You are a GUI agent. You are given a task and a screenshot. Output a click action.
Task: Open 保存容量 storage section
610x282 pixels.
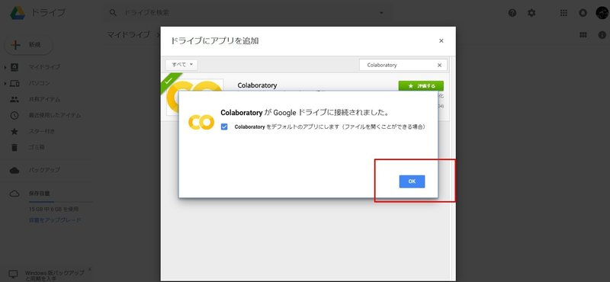click(39, 194)
